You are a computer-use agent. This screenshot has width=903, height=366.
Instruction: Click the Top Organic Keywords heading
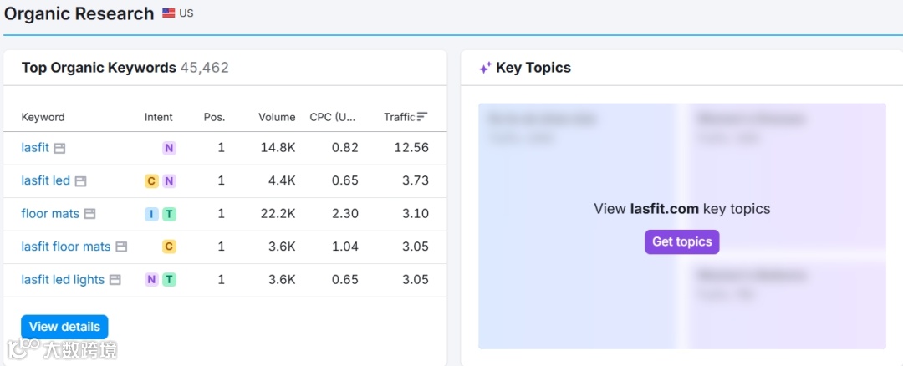(99, 68)
